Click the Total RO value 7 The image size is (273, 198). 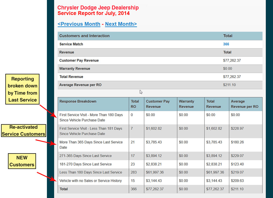click(x=132, y=128)
